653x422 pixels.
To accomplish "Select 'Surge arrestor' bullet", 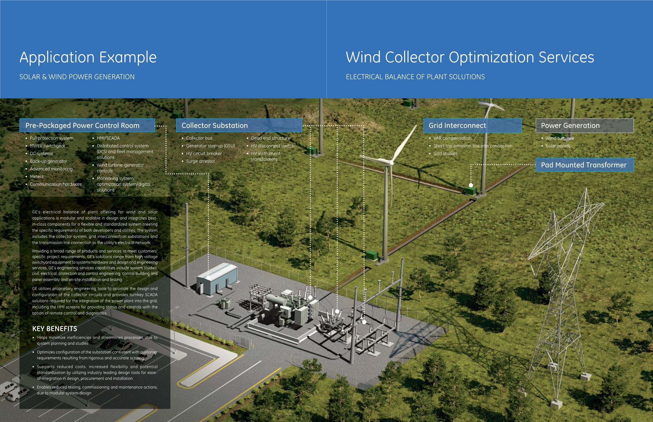I will [x=198, y=161].
